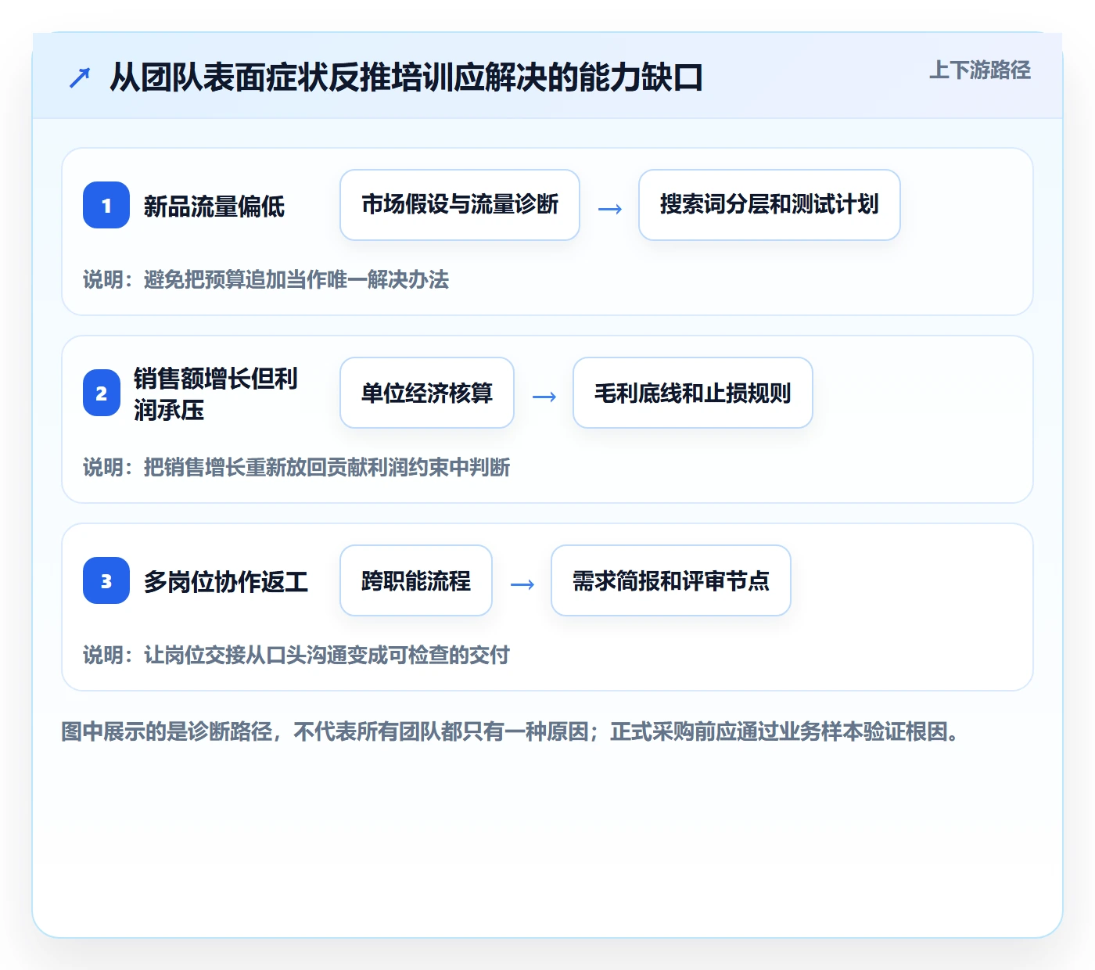Click the title 从团队表面症状反推培训应解决的能力缺口
Screen dimensions: 1095x970
tap(406, 77)
